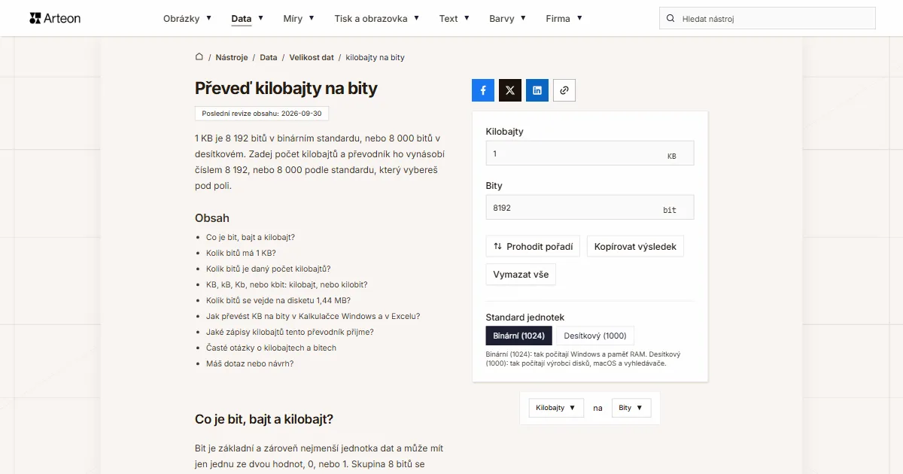Click the search magnifier icon
Screen dimensions: 903x474
pyautogui.click(x=670, y=19)
